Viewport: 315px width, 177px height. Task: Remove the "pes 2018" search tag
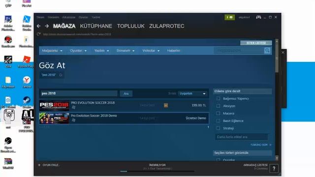point(61,75)
